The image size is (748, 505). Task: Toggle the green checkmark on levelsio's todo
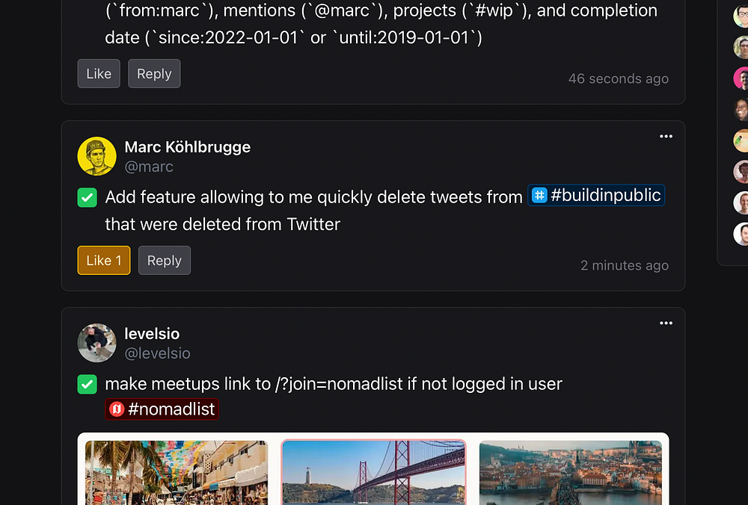(88, 385)
